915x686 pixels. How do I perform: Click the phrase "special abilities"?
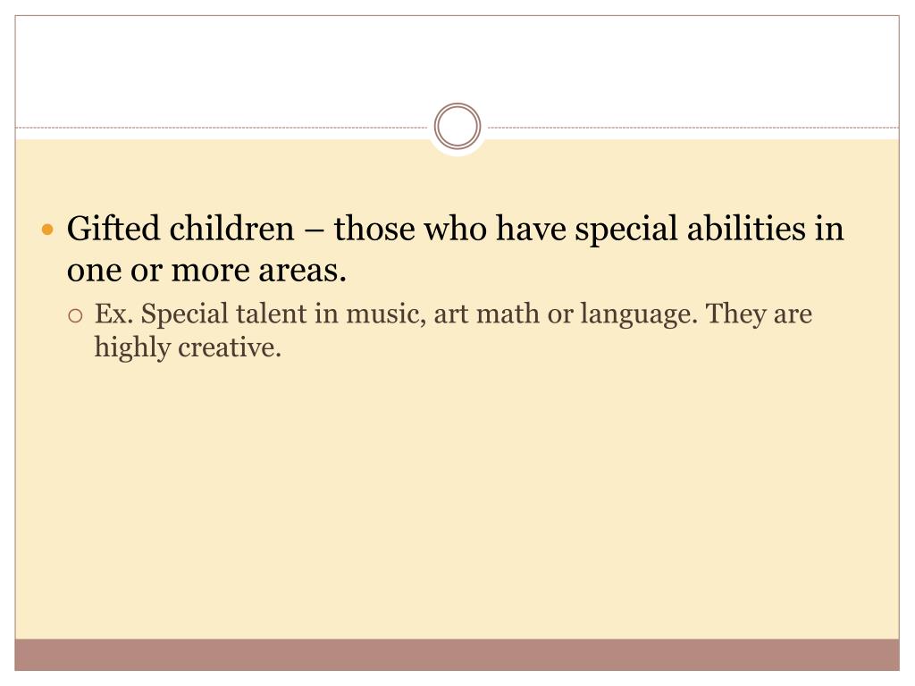[686, 229]
